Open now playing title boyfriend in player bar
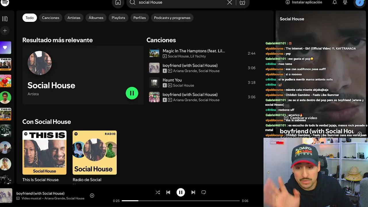 (40, 193)
